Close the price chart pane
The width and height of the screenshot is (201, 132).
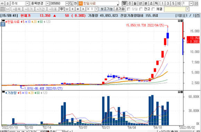pos(182,21)
